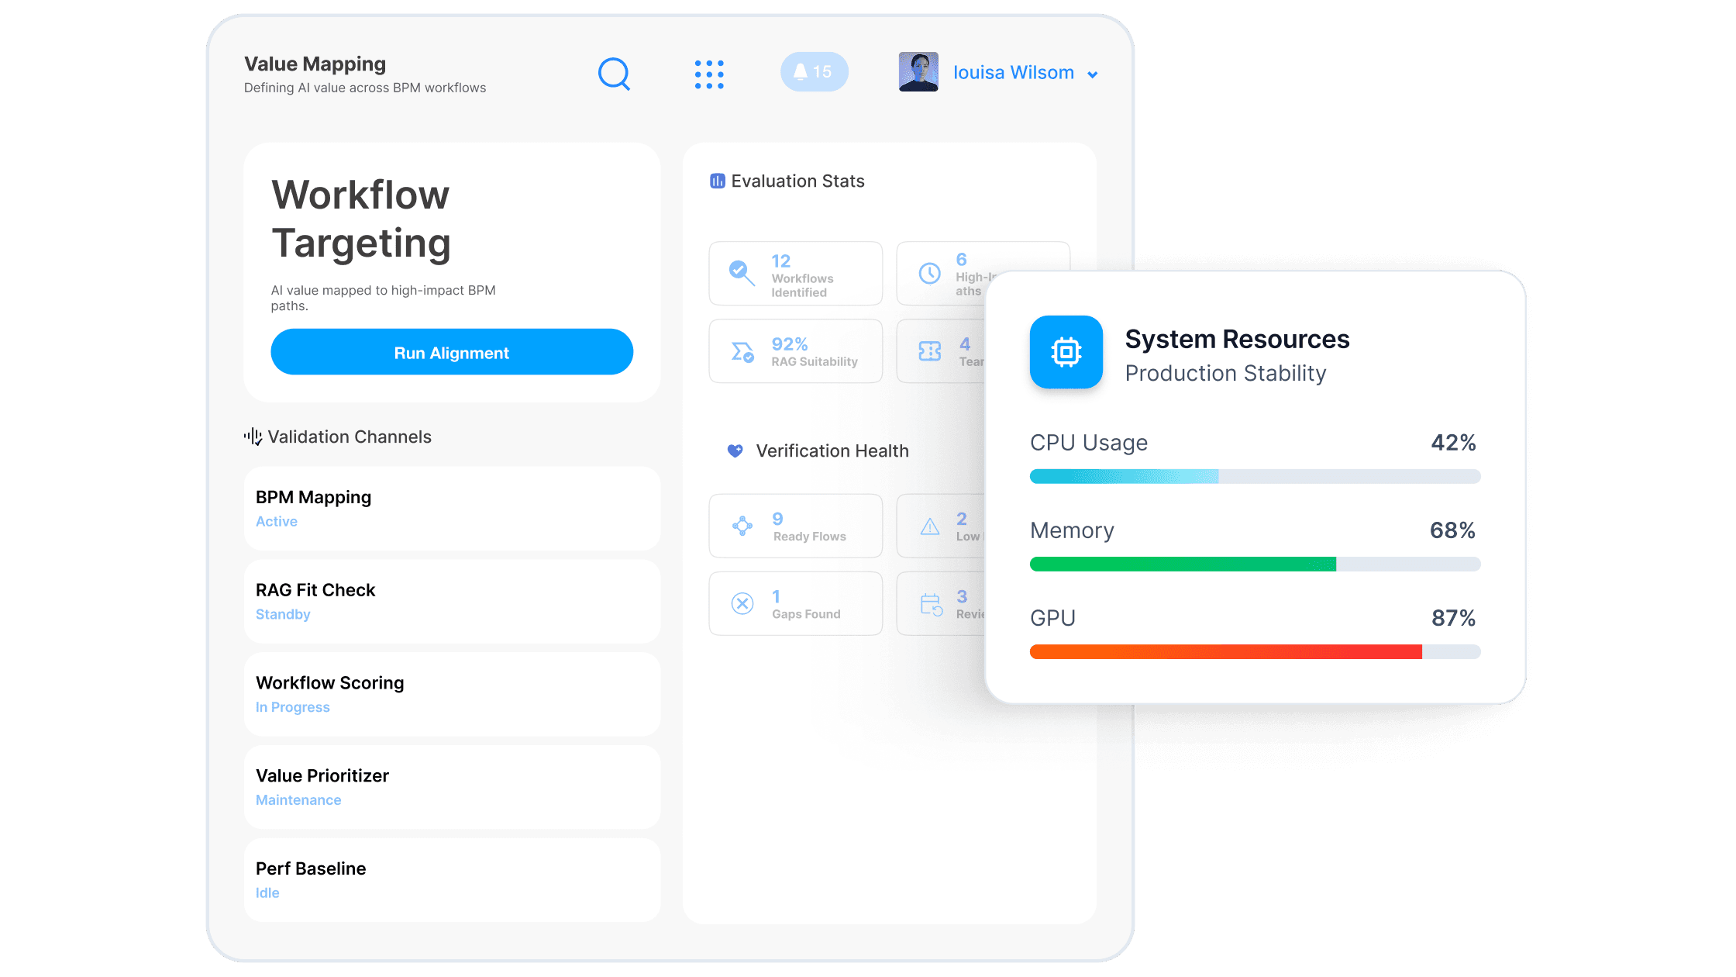The height and width of the screenshot is (977, 1736).
Task: Click the Evaluation Stats chart icon
Action: (x=717, y=181)
